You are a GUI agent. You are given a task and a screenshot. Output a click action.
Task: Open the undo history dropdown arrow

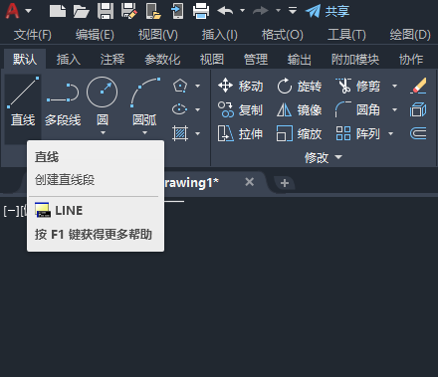coord(243,11)
